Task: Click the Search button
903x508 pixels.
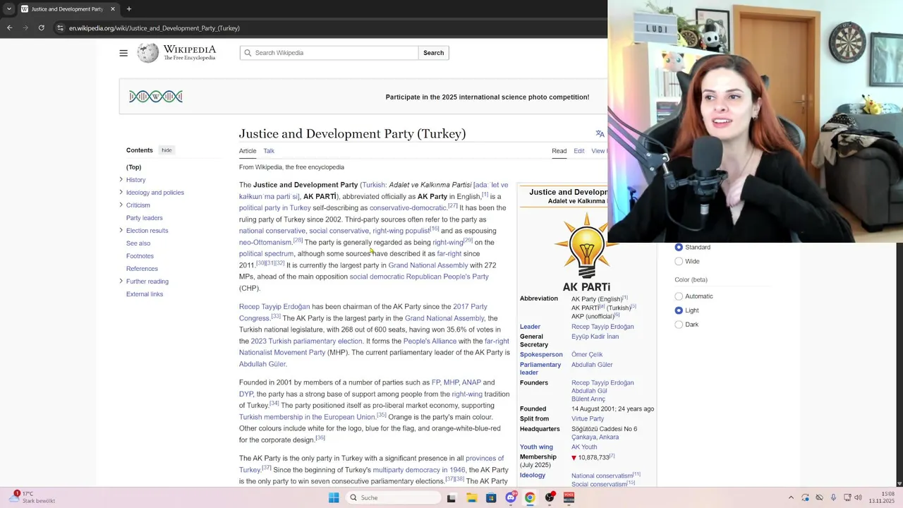Action: tap(433, 53)
